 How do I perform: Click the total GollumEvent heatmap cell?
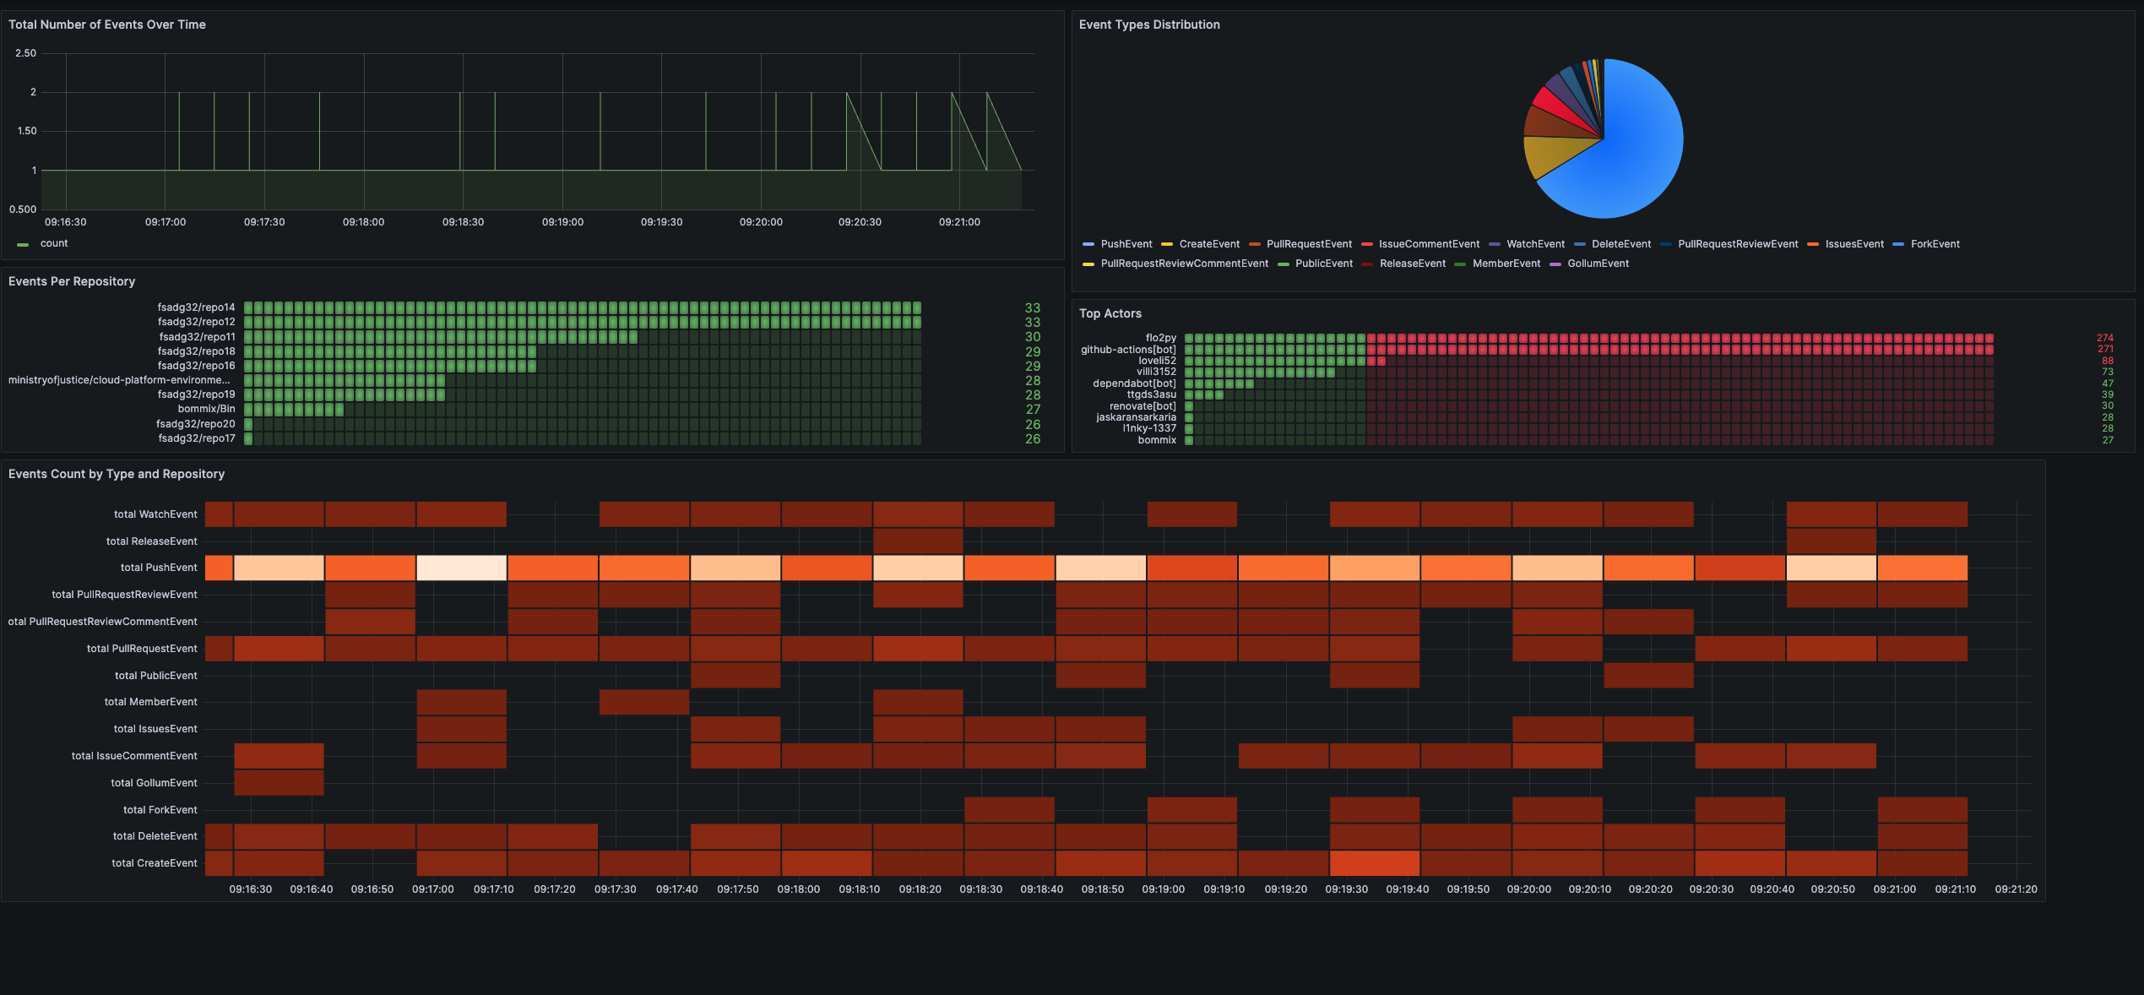pos(279,783)
